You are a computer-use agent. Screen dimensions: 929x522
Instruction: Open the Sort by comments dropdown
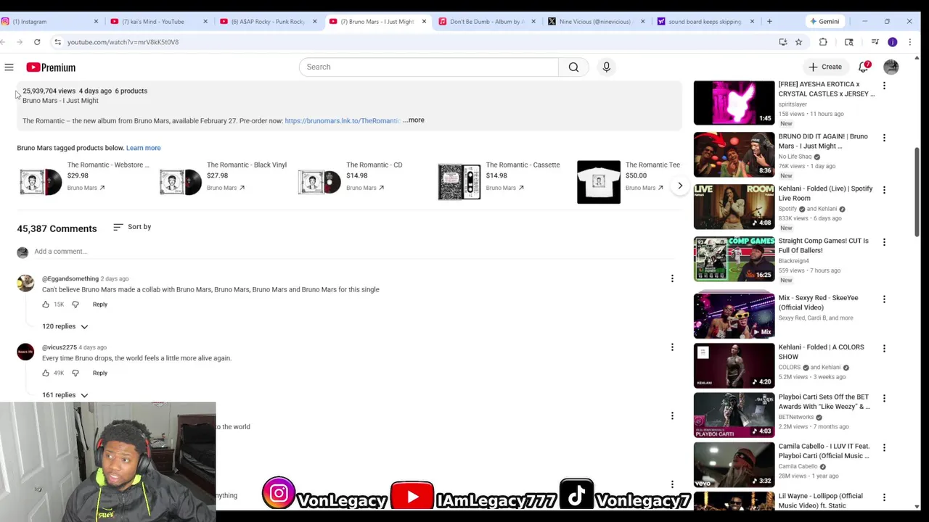click(132, 227)
